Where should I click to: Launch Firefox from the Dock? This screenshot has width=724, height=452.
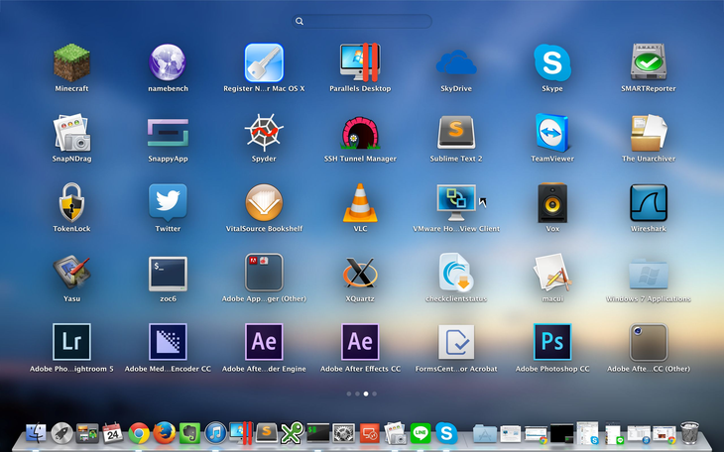(x=165, y=433)
